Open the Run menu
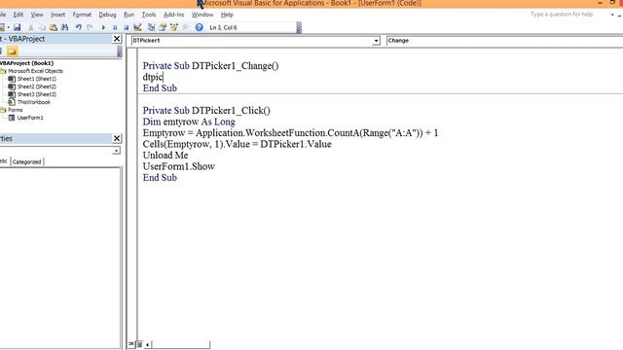The height and width of the screenshot is (350, 623). [128, 15]
